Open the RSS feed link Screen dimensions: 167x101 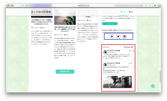[x=131, y=12]
